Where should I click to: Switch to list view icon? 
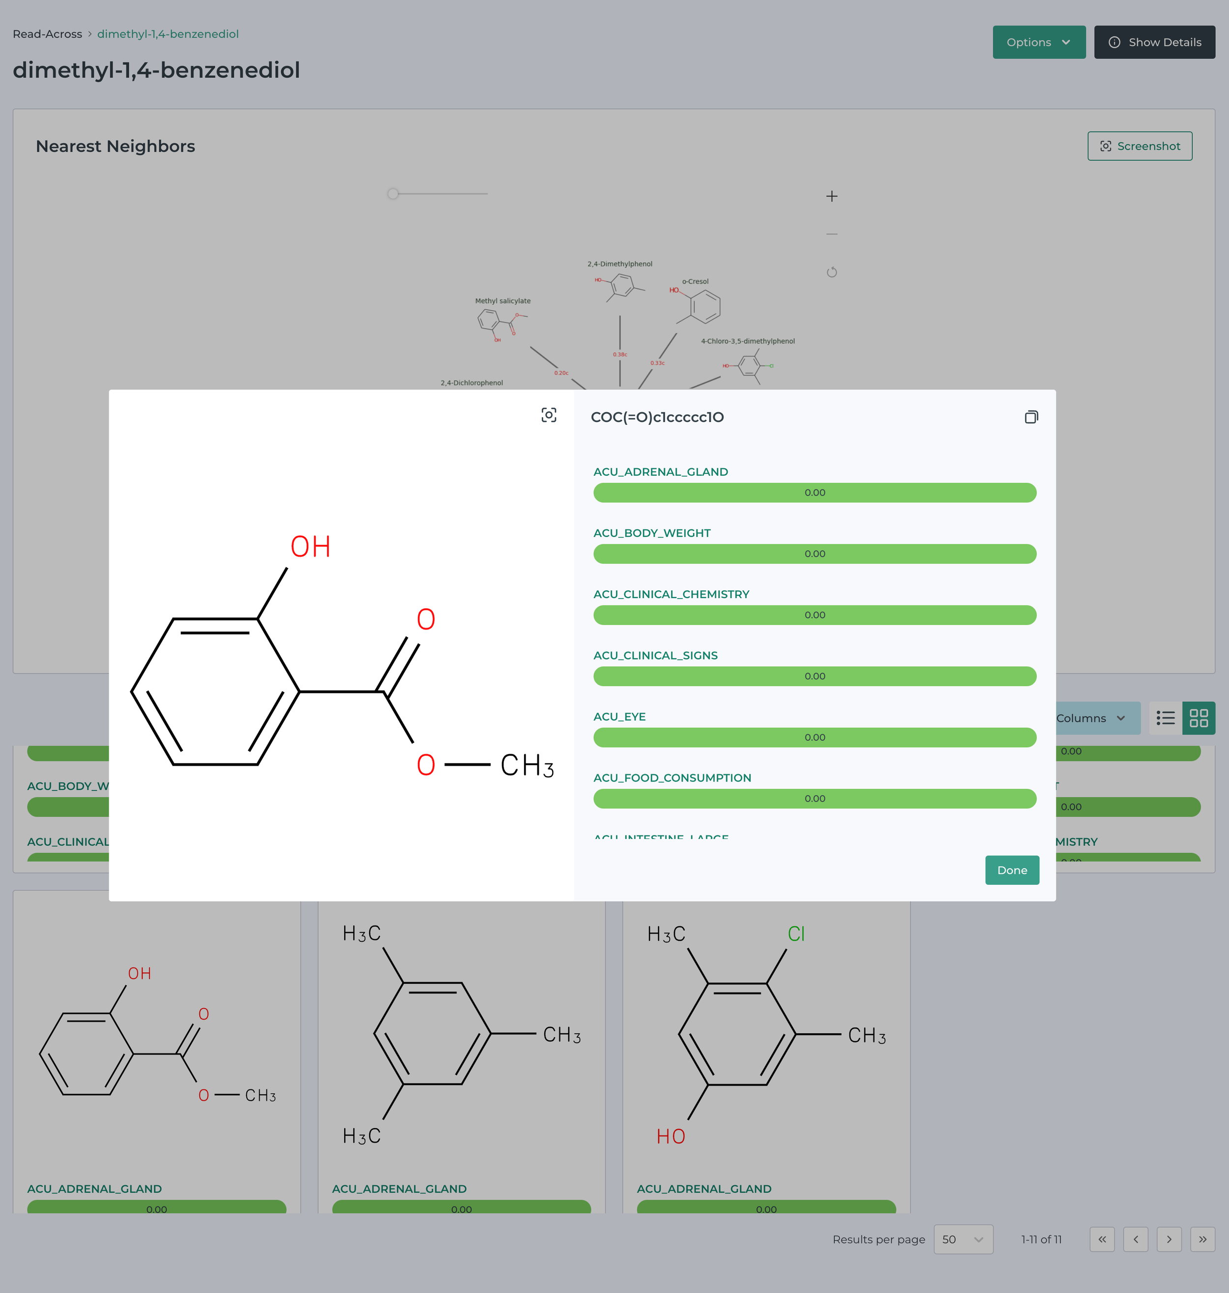pyautogui.click(x=1166, y=718)
